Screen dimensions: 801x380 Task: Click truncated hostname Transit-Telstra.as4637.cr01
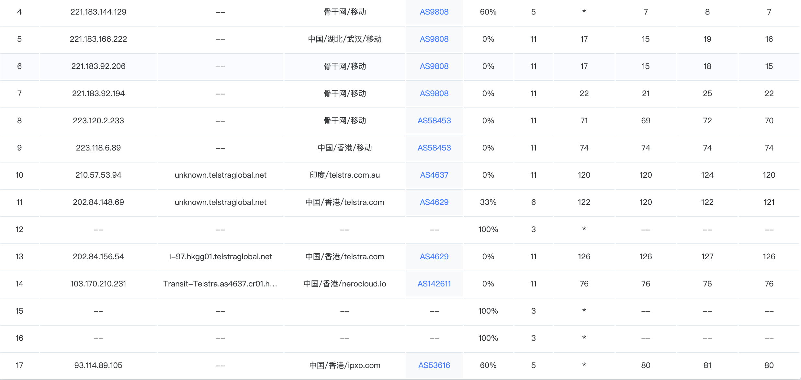tap(220, 284)
